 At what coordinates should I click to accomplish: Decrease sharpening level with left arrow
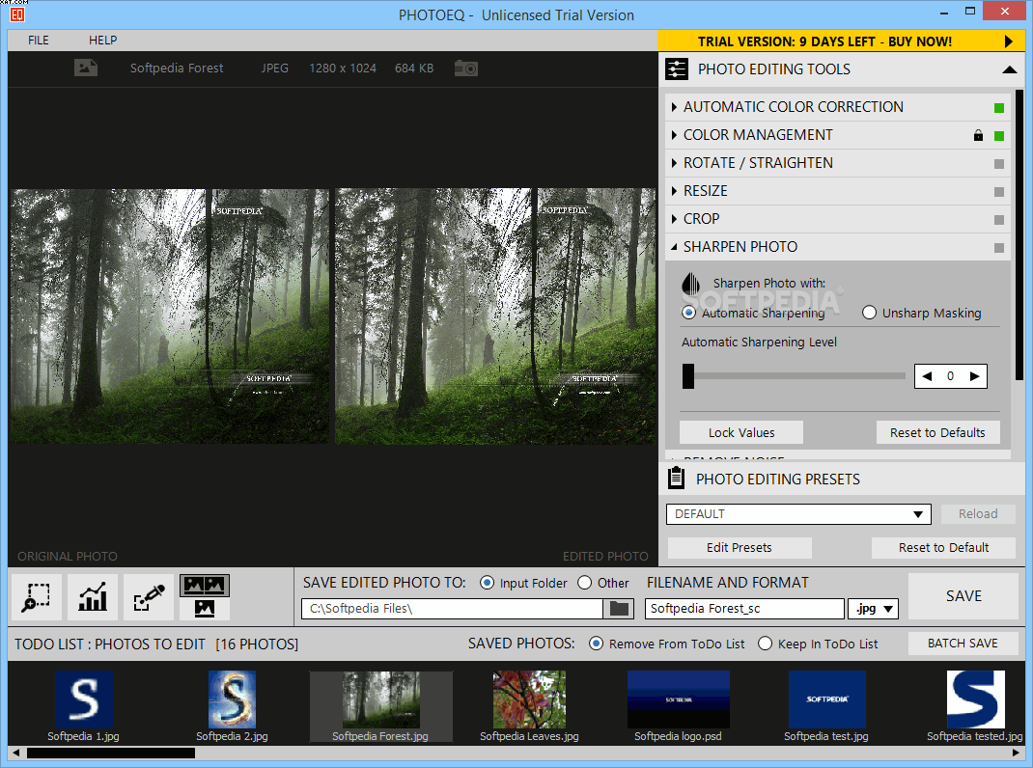(x=927, y=376)
